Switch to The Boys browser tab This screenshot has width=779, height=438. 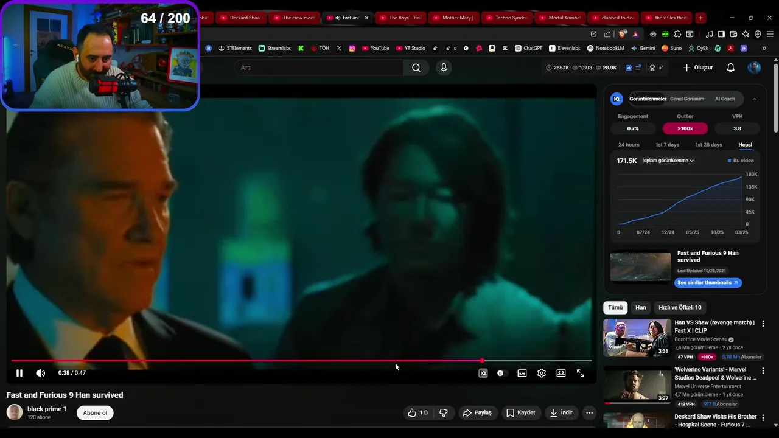[400, 18]
